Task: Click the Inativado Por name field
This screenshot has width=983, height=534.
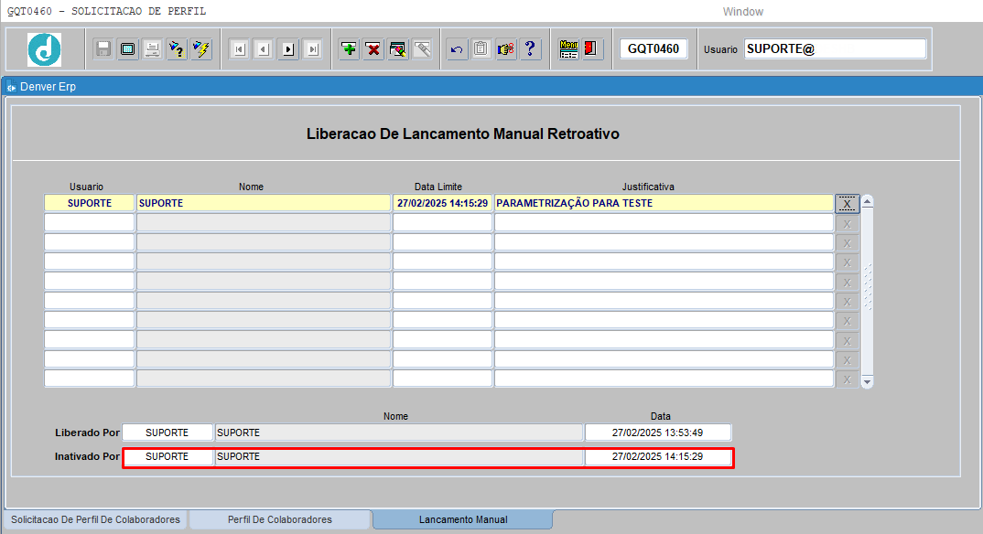Action: [x=399, y=457]
